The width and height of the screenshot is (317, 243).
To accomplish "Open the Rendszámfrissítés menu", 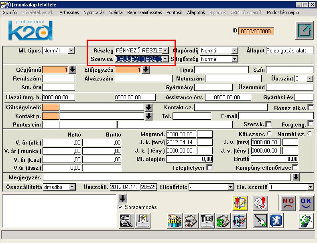I will click(x=144, y=12).
